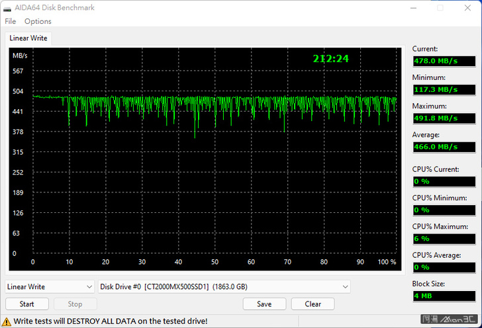Image resolution: width=482 pixels, height=328 pixels.
Task: Open the Linear Write test type dropdown
Action: (50, 286)
